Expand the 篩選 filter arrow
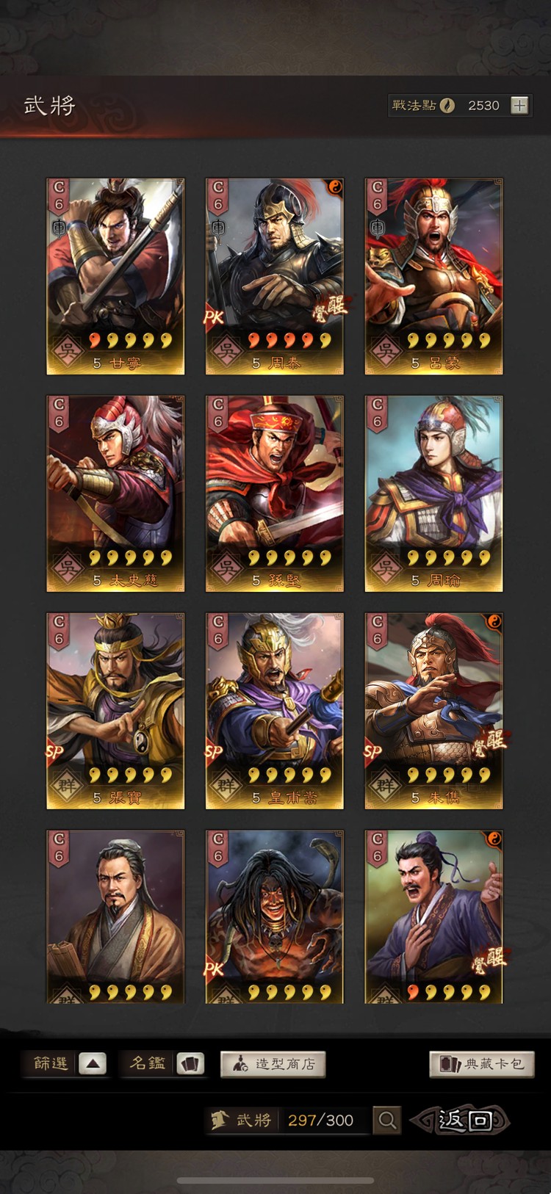The image size is (551, 1194). [92, 1063]
